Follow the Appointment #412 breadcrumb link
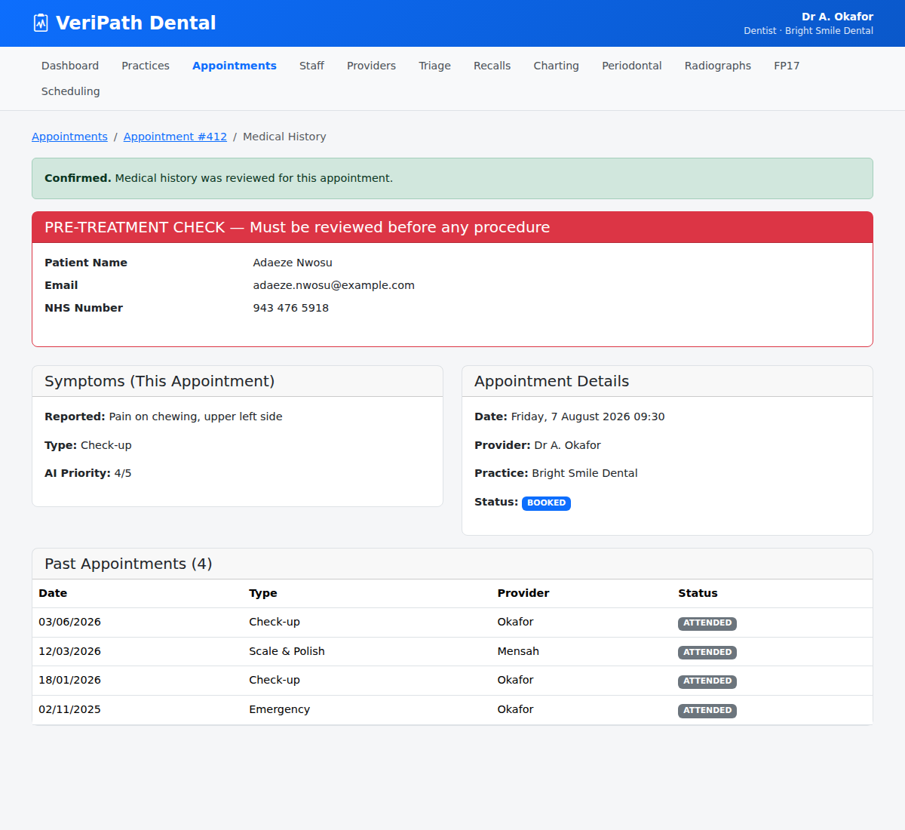905x830 pixels. click(175, 137)
